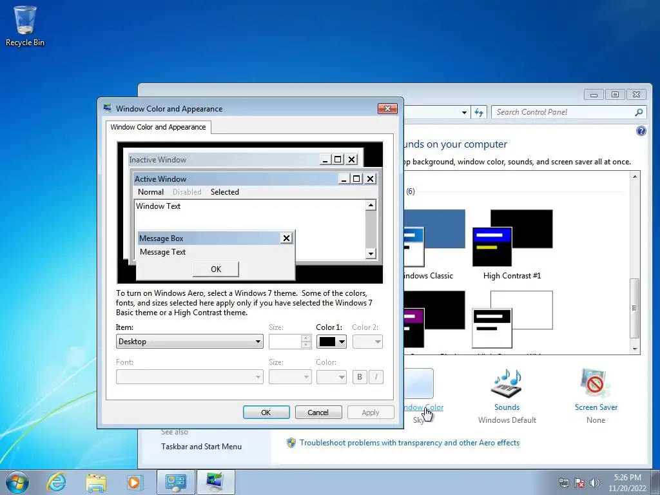Click preview window scrollbar down arrow
The width and height of the screenshot is (660, 495).
pos(371,253)
